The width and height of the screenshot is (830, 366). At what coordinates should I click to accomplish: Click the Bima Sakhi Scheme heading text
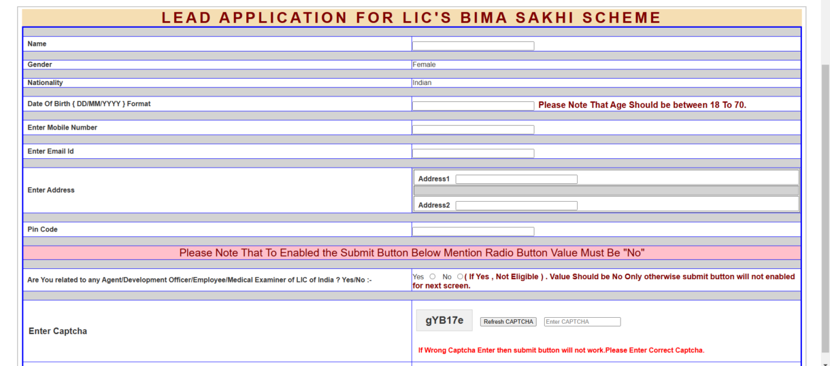(x=412, y=18)
